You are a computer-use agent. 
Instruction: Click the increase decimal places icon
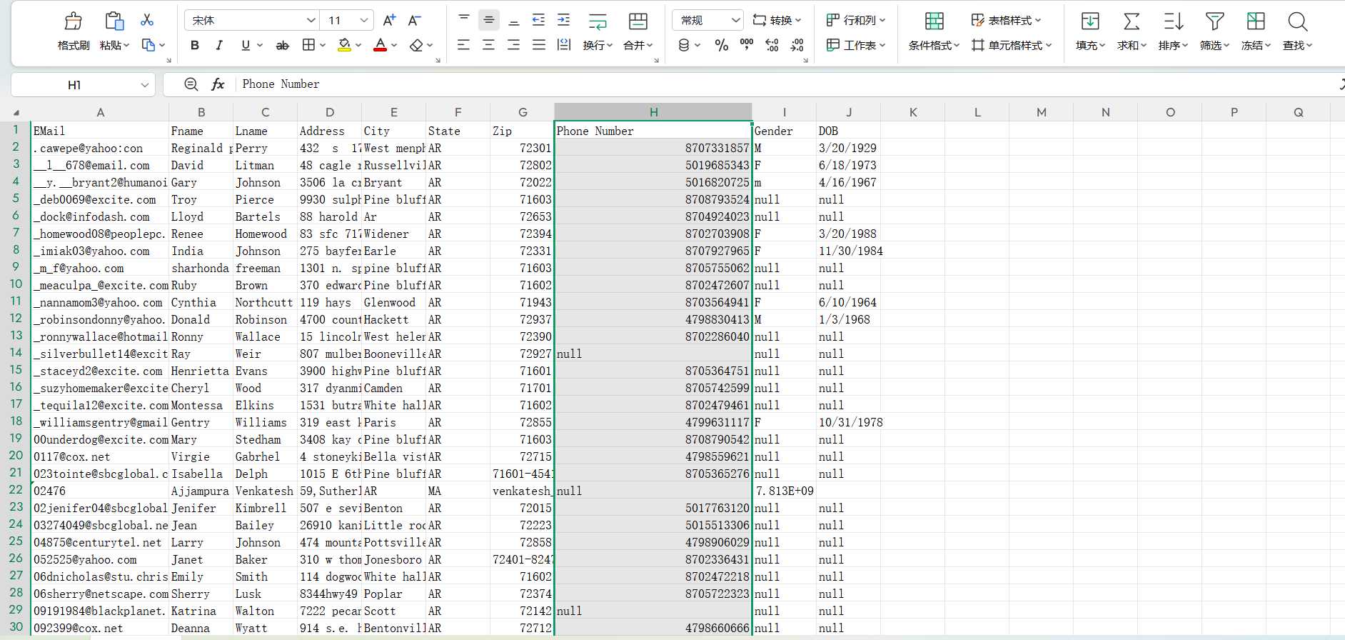[772, 45]
